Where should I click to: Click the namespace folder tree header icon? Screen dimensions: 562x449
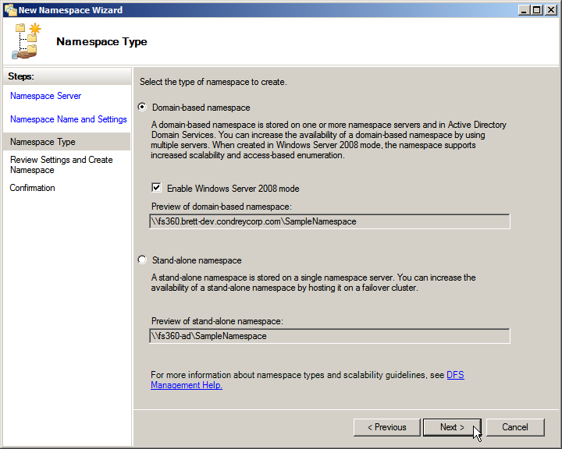(27, 41)
